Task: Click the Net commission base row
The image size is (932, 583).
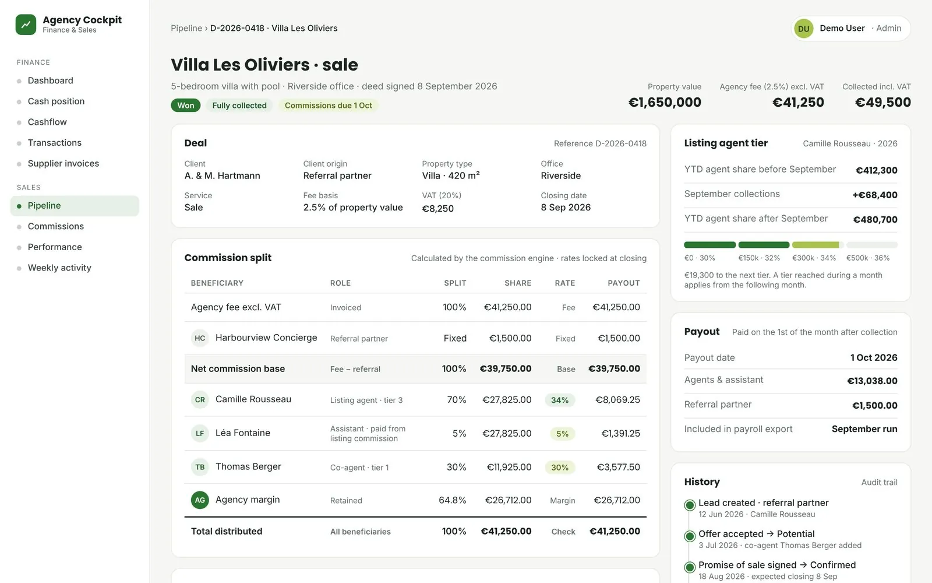Action: point(415,369)
